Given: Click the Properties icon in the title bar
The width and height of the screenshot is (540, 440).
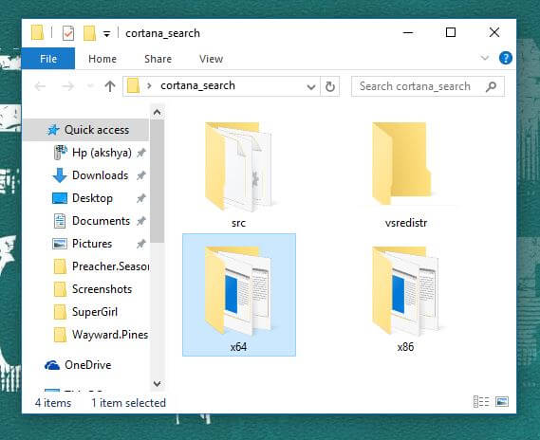Looking at the screenshot, I should [68, 33].
